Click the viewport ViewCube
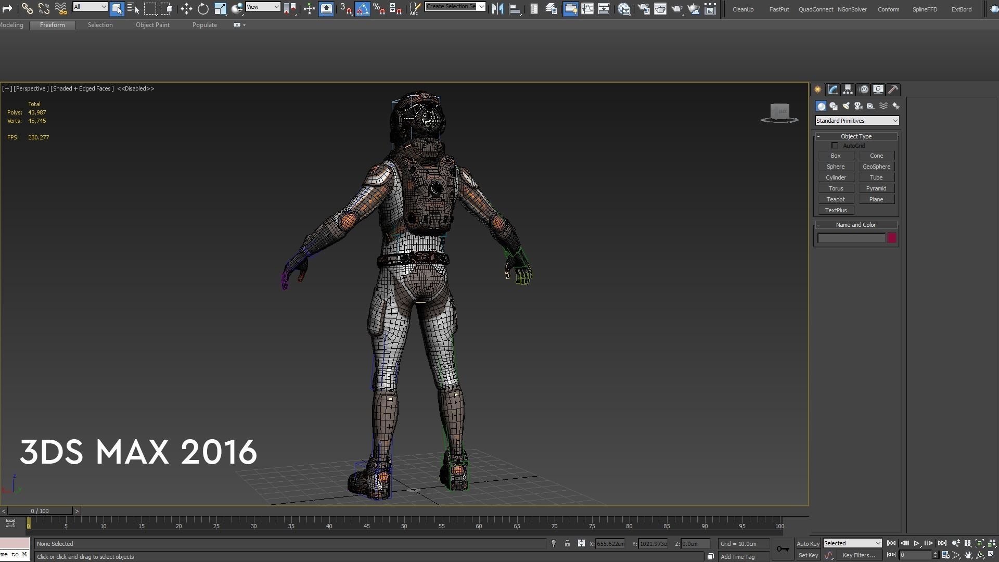 click(x=779, y=112)
